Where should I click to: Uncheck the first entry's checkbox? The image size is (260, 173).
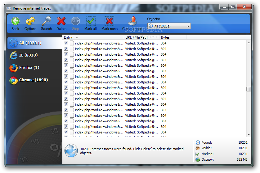click(x=66, y=43)
